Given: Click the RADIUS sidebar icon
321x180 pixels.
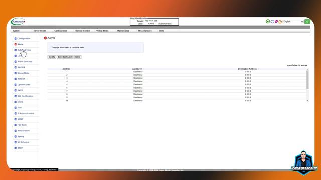Looking at the screenshot, I should click(x=16, y=67).
